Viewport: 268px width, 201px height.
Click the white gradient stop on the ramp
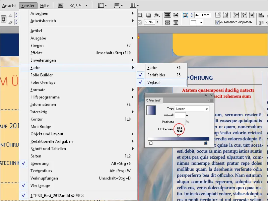point(151,143)
